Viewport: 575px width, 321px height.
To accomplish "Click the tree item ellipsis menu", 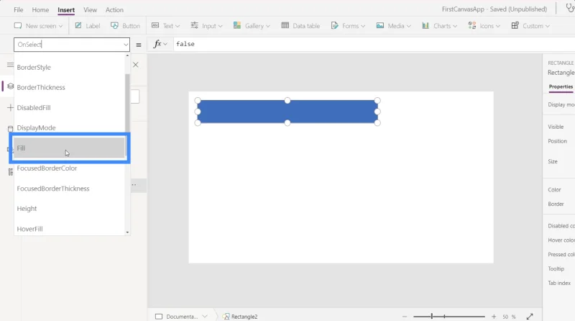I will pyautogui.click(x=134, y=185).
